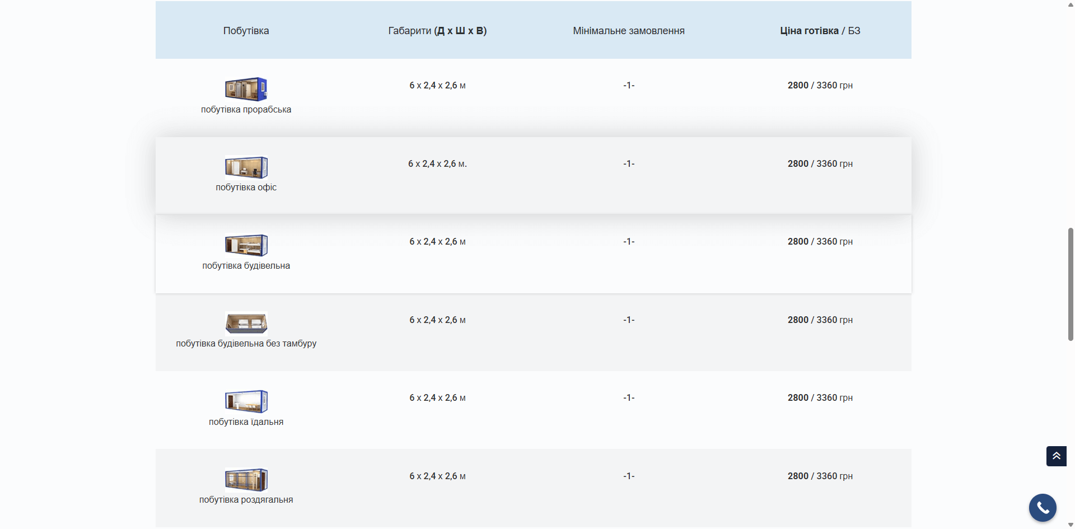Open the побутівка роздягальня text link
1075x529 pixels.
click(246, 500)
